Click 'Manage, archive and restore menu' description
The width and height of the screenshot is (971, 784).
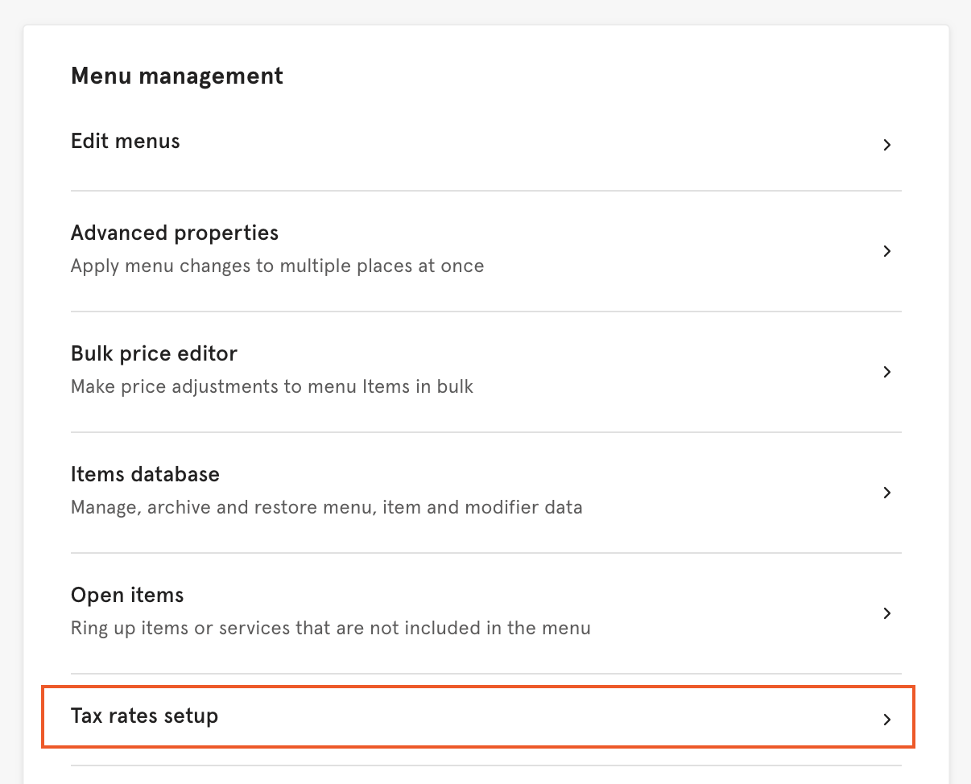click(x=326, y=508)
